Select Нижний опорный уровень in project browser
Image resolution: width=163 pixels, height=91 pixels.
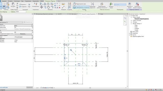[x=142, y=19]
